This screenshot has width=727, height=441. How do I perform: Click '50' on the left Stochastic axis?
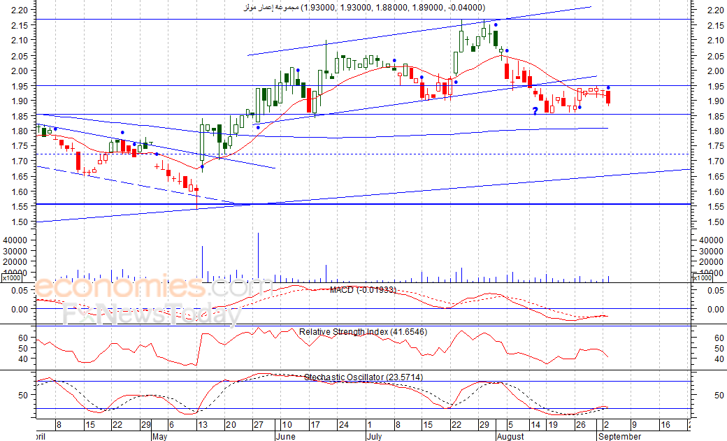(x=23, y=395)
